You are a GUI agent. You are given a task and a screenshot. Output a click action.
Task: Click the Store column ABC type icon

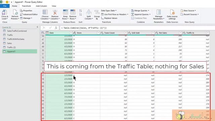(75, 33)
